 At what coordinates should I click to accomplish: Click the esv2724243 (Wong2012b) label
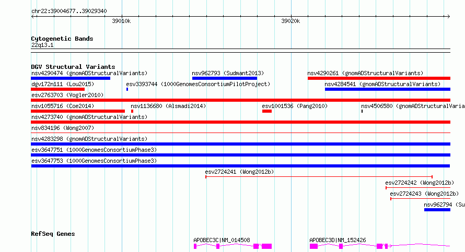tap(424, 194)
